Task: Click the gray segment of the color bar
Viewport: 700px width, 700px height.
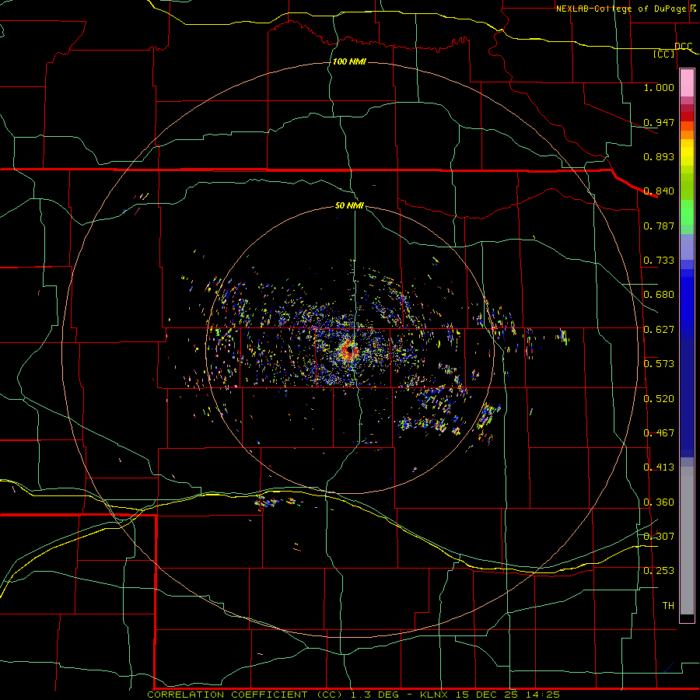Action: [687, 541]
